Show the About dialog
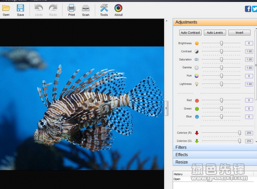 [119, 8]
